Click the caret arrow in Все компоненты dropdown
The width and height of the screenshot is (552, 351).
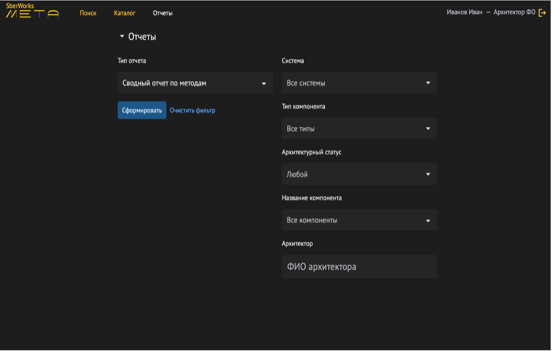428,221
